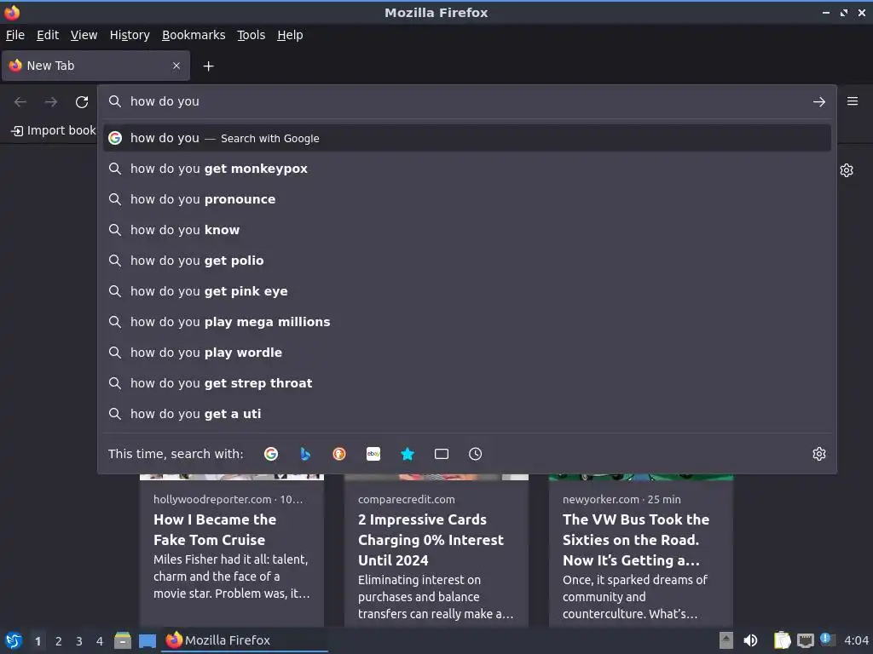
Task: Open the History menu
Action: [130, 35]
